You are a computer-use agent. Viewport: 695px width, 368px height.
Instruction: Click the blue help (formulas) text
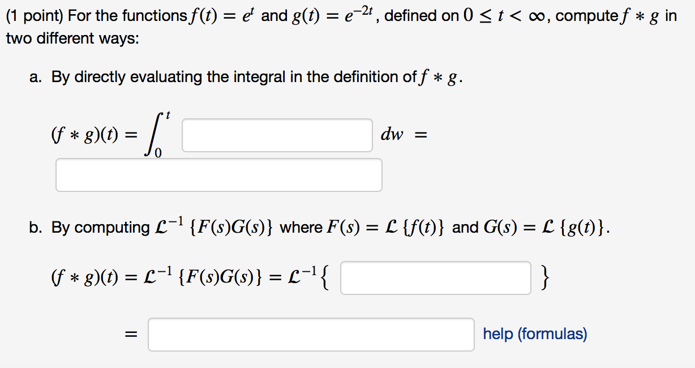click(x=534, y=335)
